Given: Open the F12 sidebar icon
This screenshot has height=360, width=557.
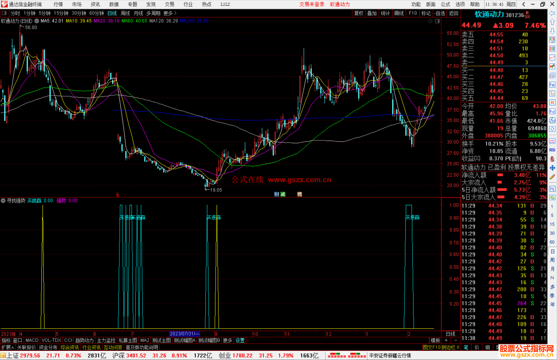Looking at the screenshot, I should (x=552, y=111).
